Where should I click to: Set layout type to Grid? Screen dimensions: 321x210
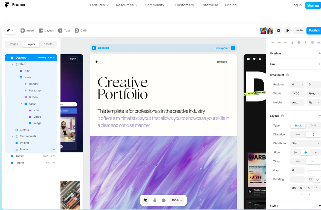(x=313, y=126)
